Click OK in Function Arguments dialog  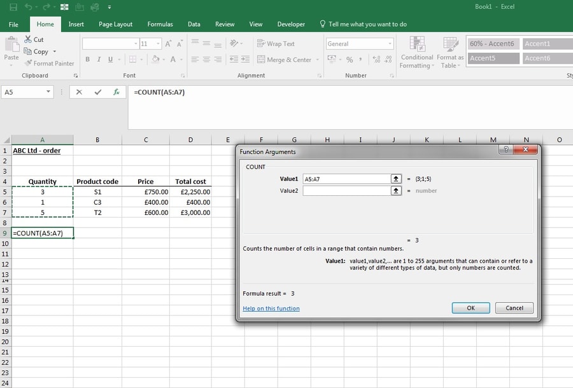[x=470, y=308]
